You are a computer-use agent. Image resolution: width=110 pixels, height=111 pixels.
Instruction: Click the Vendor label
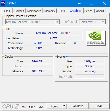(x=67, y=71)
